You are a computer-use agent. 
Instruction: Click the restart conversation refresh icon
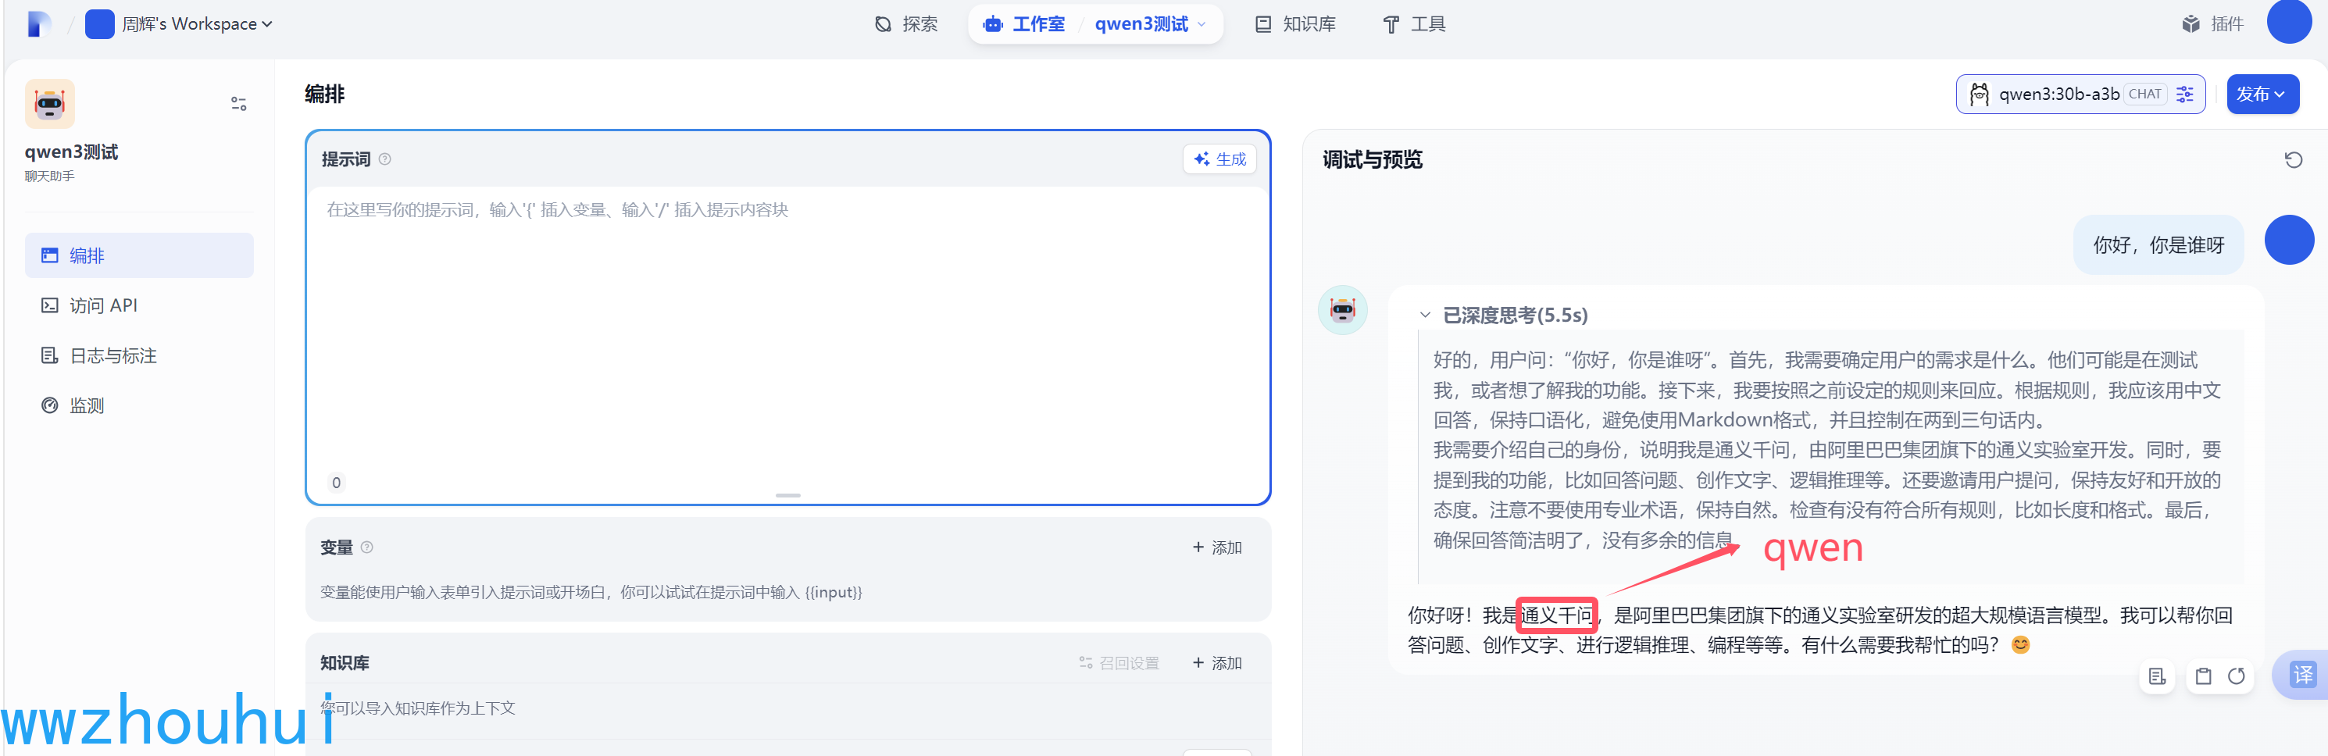click(2293, 160)
